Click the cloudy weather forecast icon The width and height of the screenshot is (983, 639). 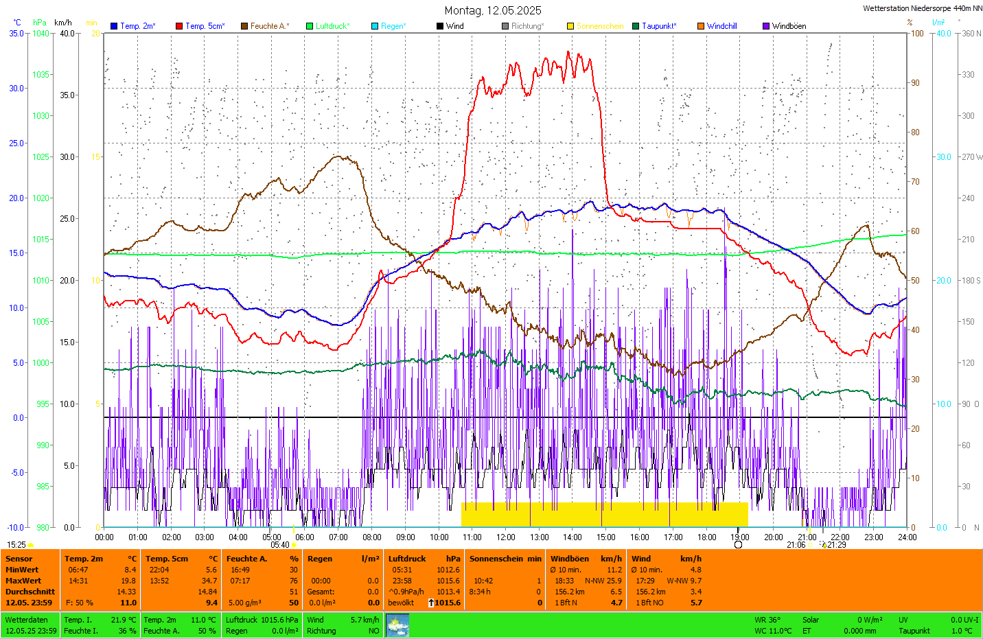(397, 625)
